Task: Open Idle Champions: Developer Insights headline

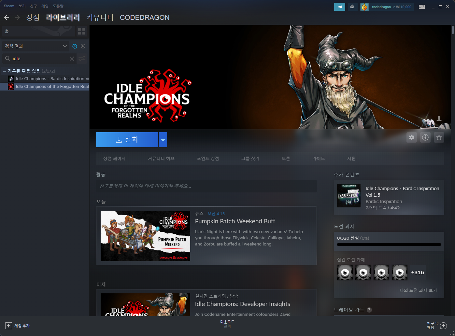Action: 243,304
